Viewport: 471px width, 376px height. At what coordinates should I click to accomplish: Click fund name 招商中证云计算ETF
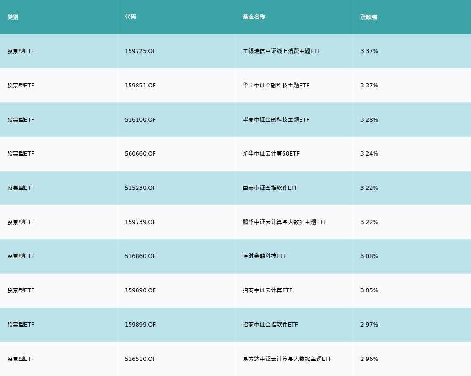268,290
